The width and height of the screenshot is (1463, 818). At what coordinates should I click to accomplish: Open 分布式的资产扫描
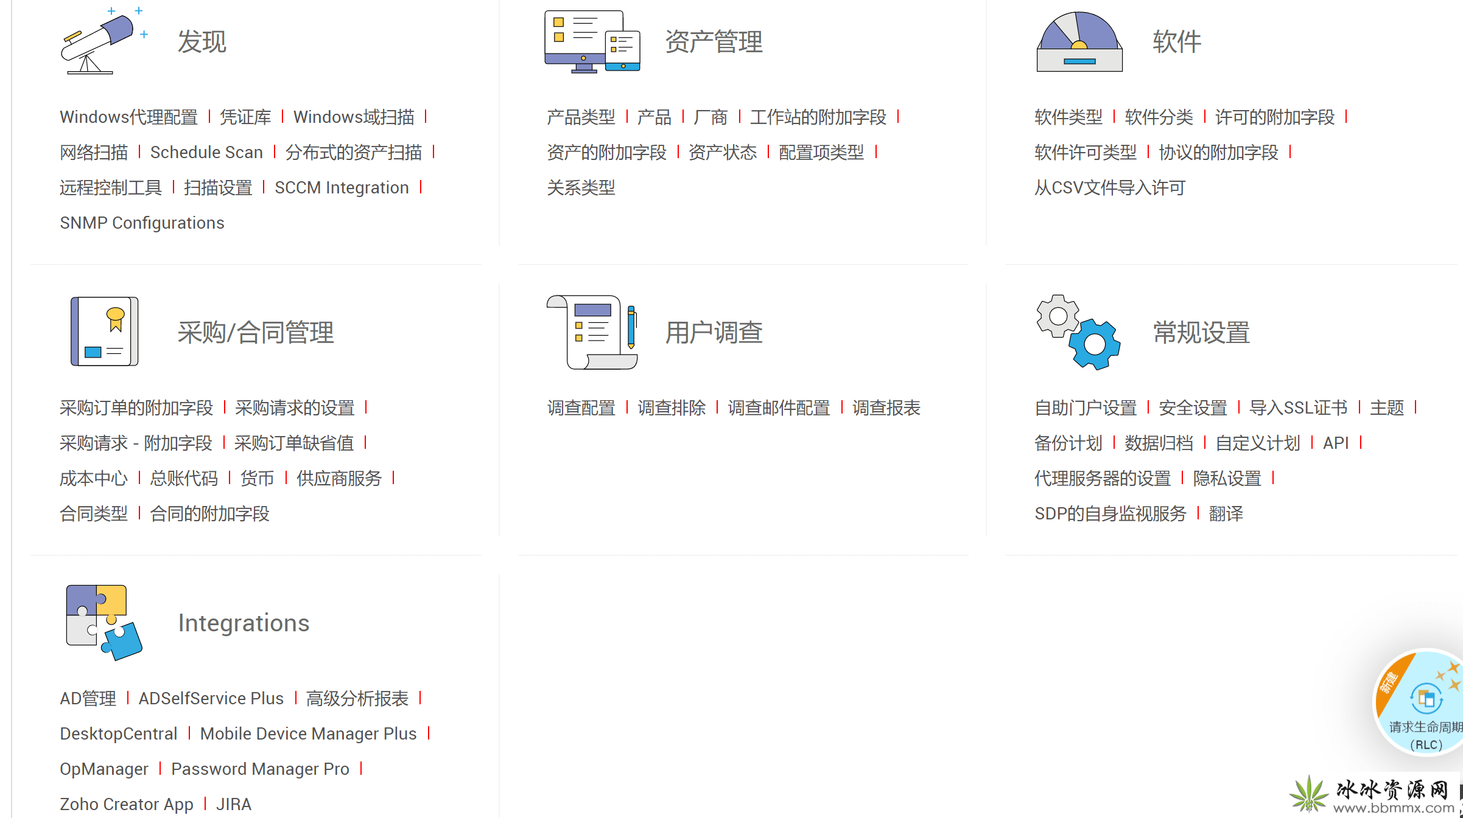[x=354, y=152]
